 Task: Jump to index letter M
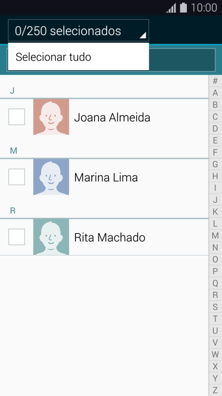pos(215,236)
